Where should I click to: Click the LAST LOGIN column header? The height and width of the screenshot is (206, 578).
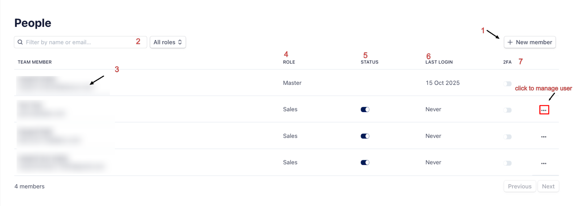click(x=439, y=62)
